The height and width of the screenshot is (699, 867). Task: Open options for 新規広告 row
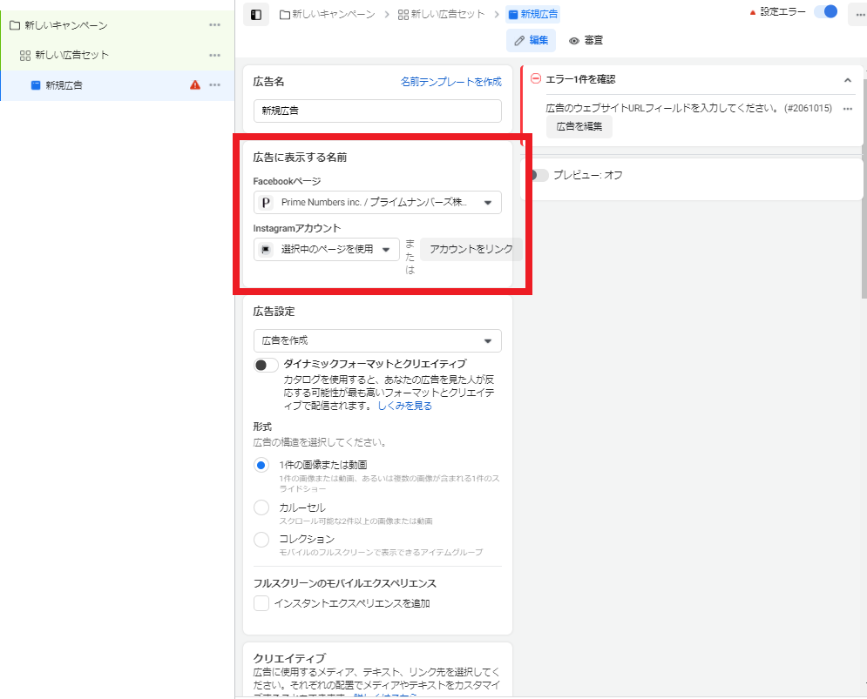pos(215,85)
